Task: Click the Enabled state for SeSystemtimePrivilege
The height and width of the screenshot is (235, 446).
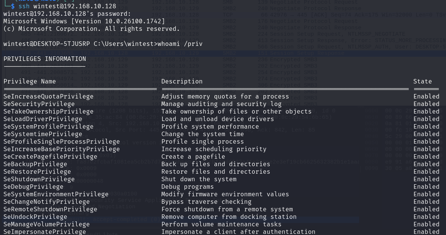Action: [426, 134]
